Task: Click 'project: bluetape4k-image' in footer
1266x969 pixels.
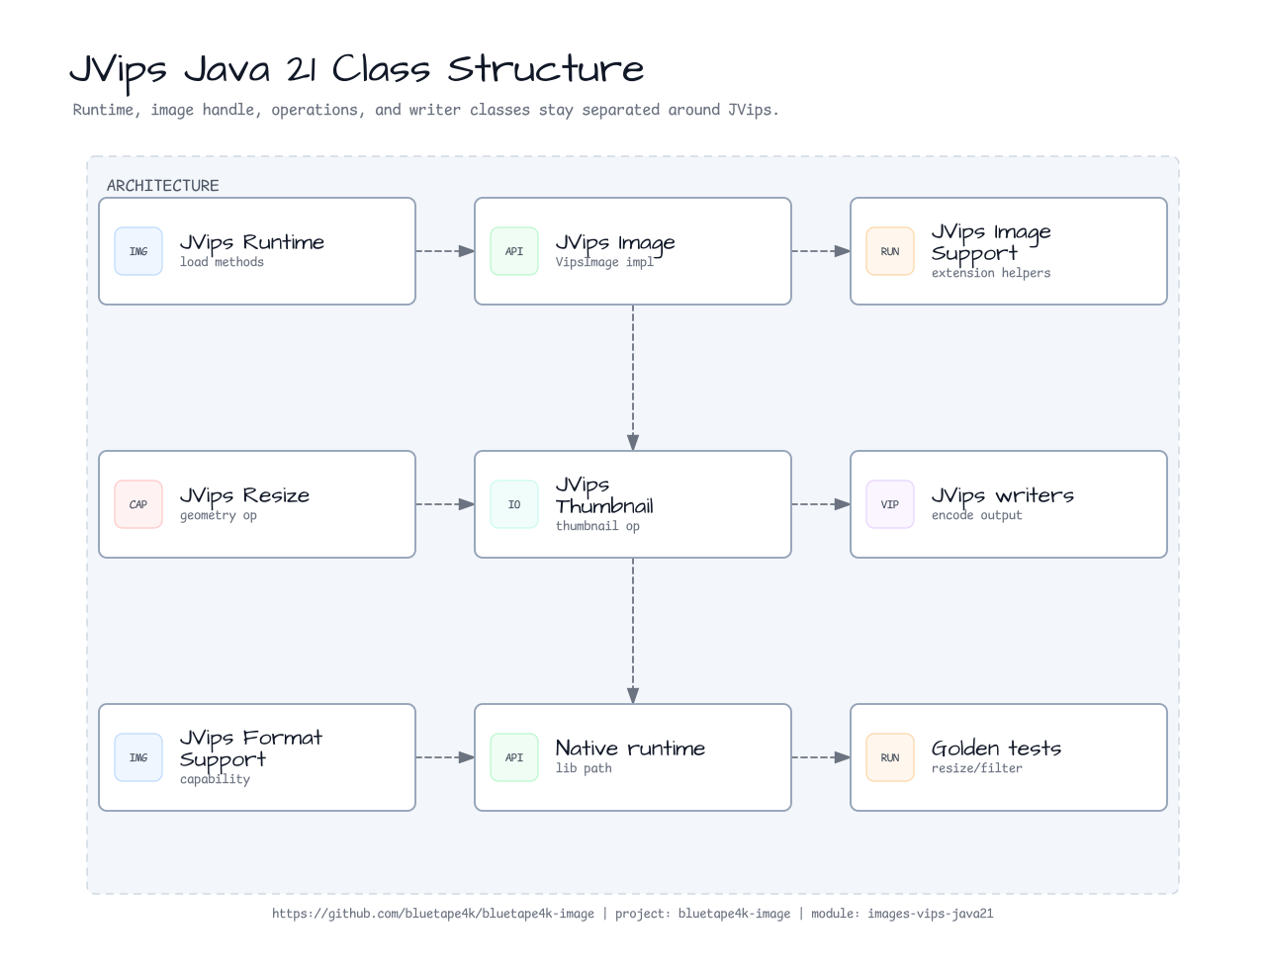Action: 703,914
